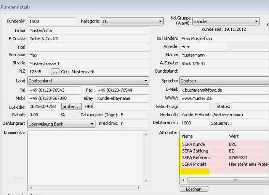This screenshot has height=195, width=269.
Task: Click the Vorname field containing Max
Action: coord(88,55)
